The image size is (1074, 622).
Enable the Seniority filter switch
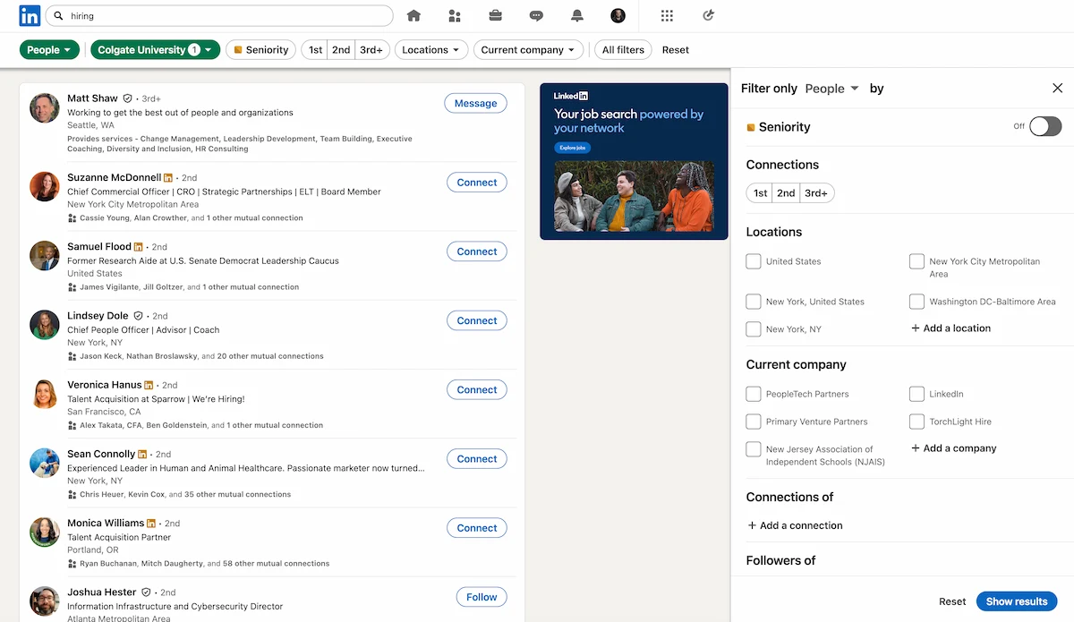coord(1044,126)
